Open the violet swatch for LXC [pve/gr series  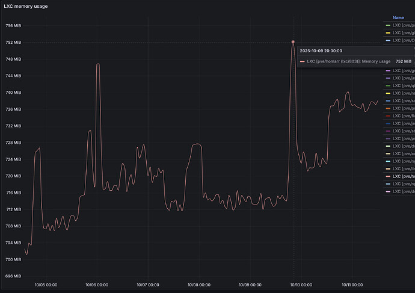click(x=388, y=70)
